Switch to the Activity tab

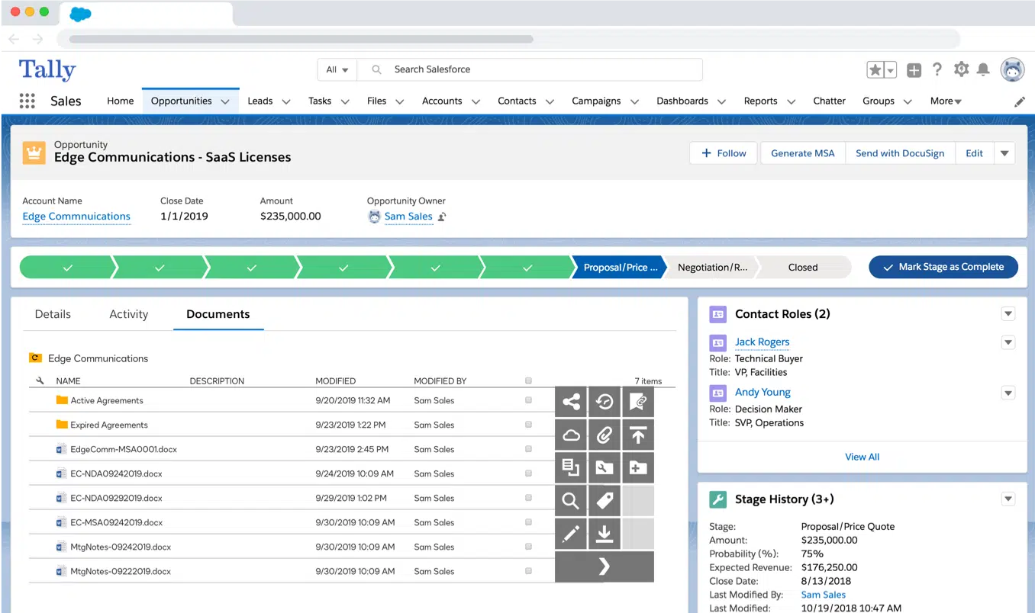click(x=128, y=313)
